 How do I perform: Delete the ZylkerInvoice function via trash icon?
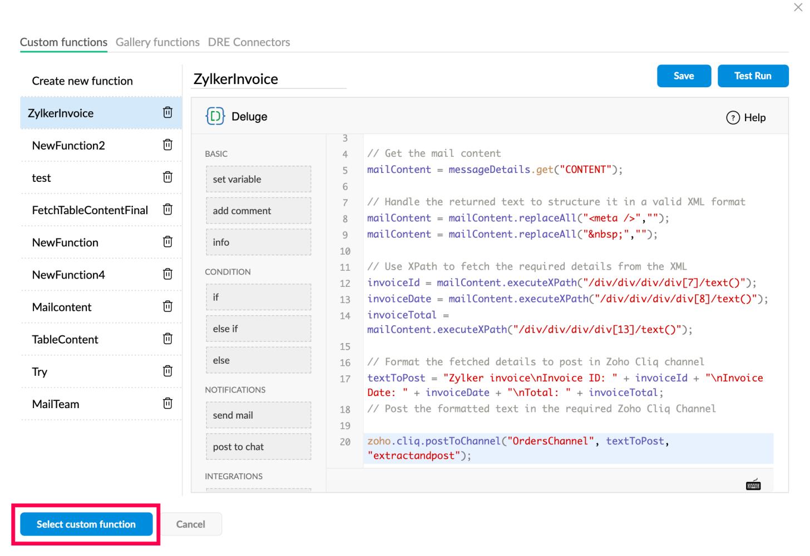tap(167, 113)
